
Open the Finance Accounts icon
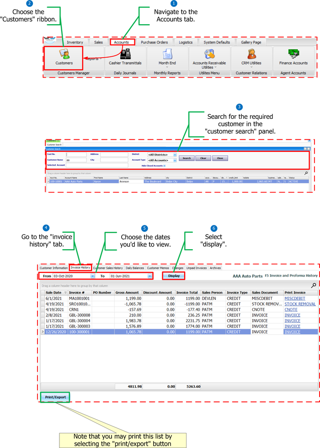[x=293, y=58]
